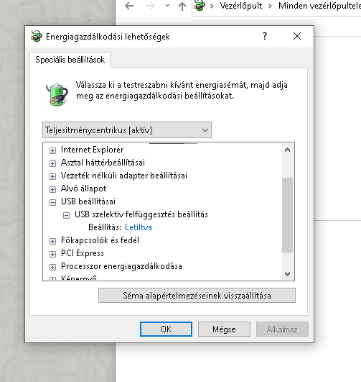Click the Alkalmaz button

282,329
